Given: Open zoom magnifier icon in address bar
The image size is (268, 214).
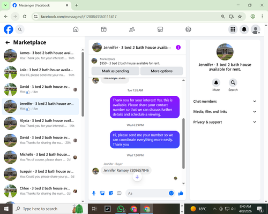Looking at the screenshot, I should click(223, 17).
